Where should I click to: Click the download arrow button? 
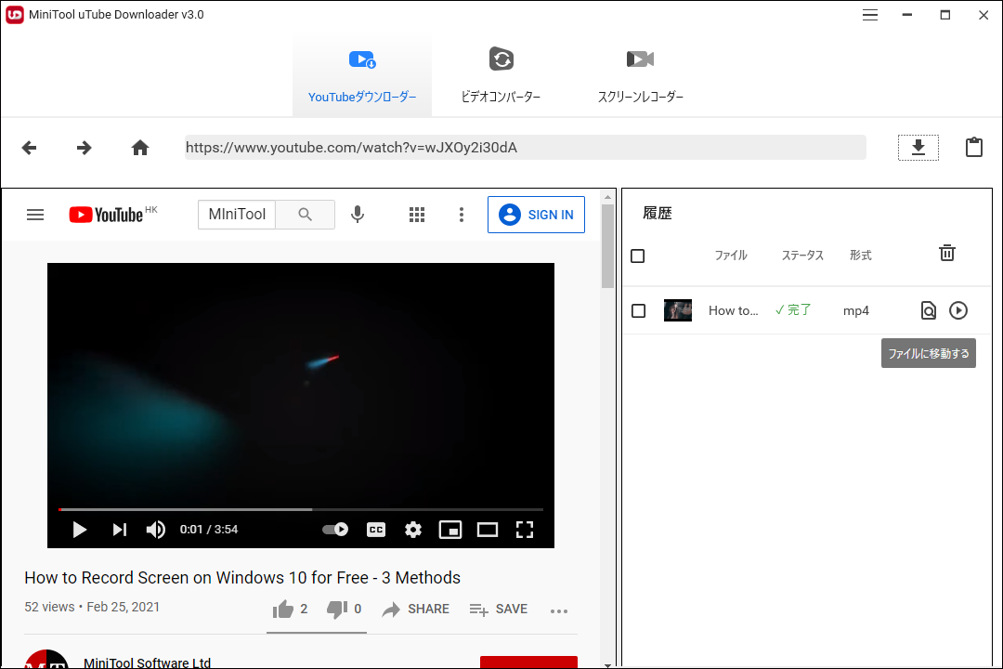[918, 147]
